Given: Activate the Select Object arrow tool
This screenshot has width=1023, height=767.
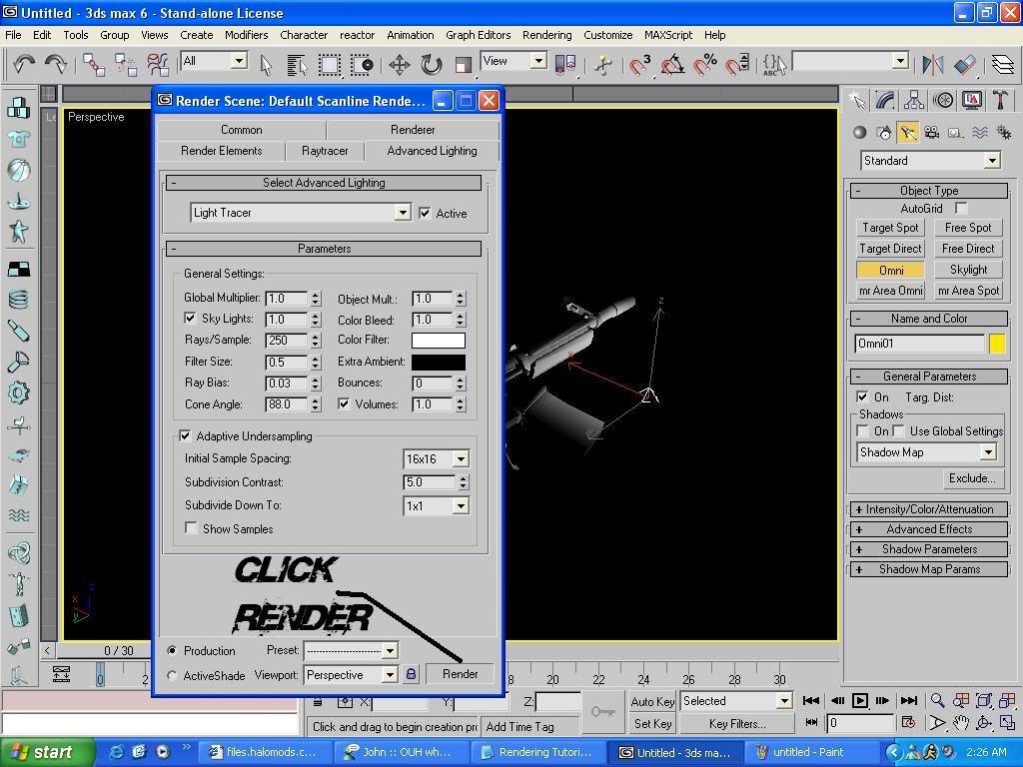Looking at the screenshot, I should click(266, 65).
